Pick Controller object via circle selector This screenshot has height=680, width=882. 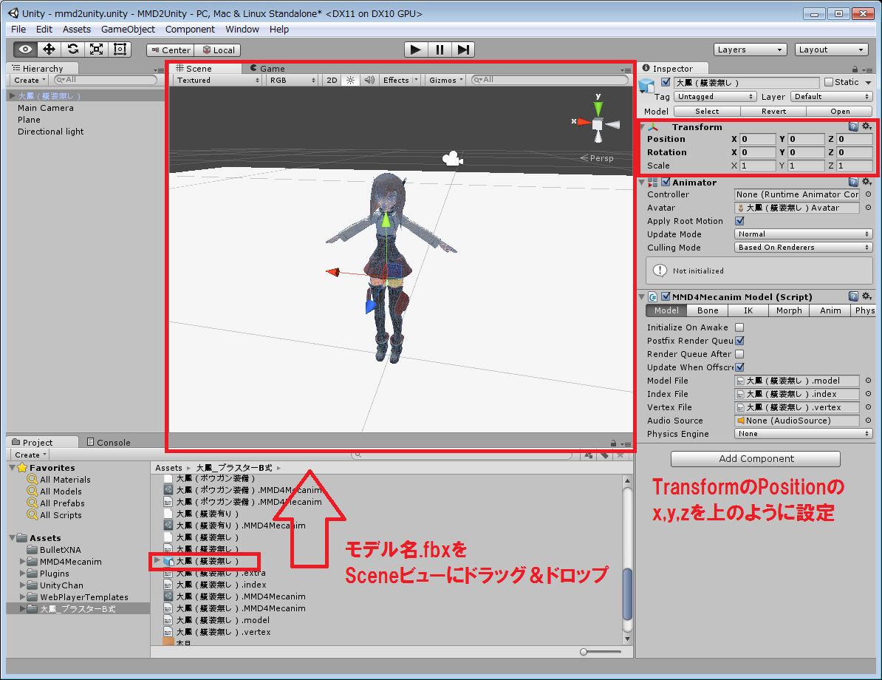869,194
